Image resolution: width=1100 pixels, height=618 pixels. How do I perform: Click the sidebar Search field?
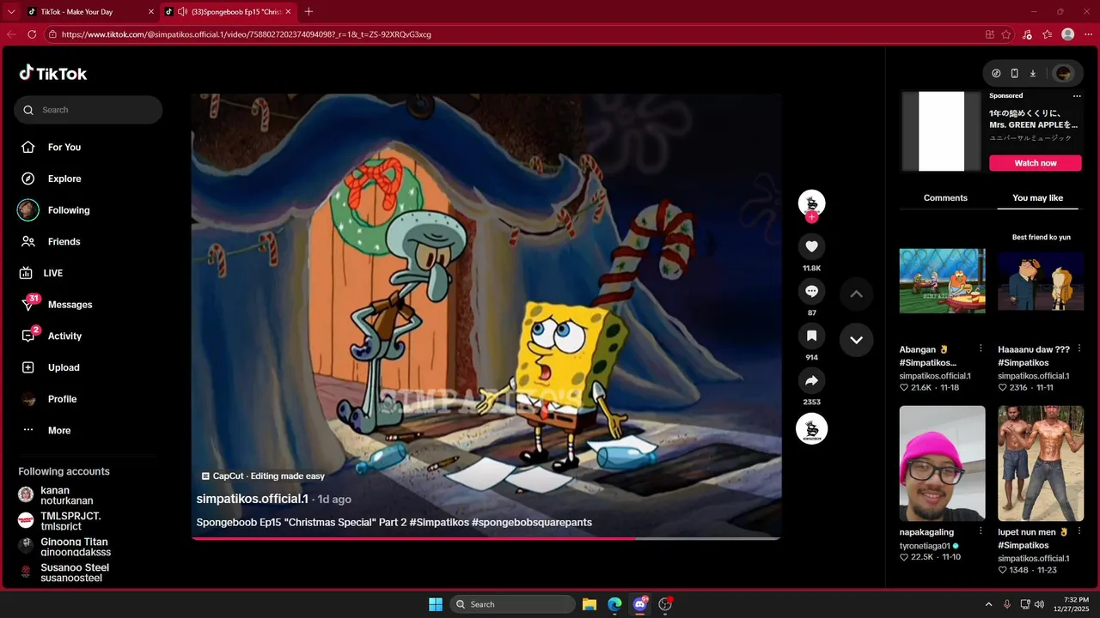[x=88, y=110]
